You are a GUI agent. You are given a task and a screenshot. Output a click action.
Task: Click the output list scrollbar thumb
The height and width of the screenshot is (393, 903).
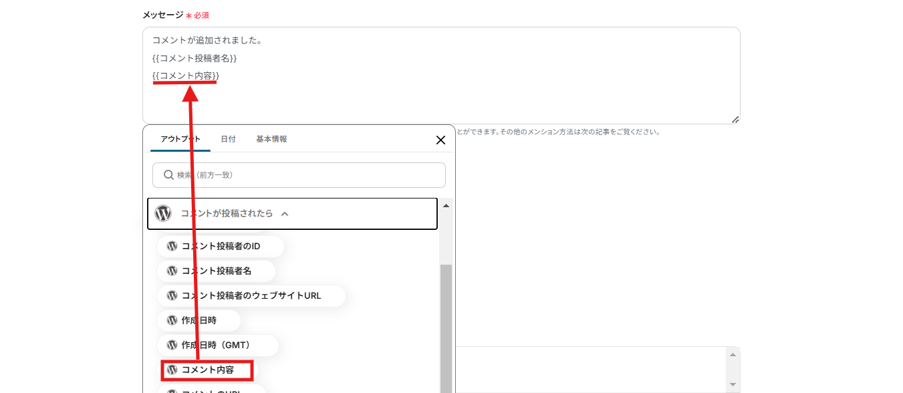click(x=446, y=327)
